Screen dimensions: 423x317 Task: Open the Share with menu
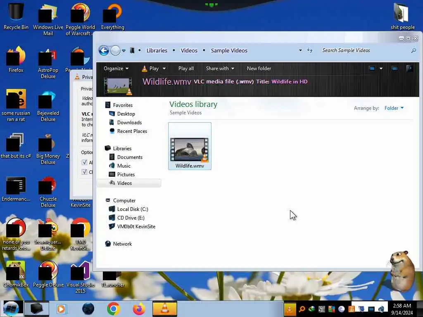220,69
